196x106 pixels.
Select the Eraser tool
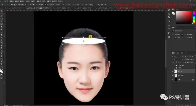(x=1, y=40)
